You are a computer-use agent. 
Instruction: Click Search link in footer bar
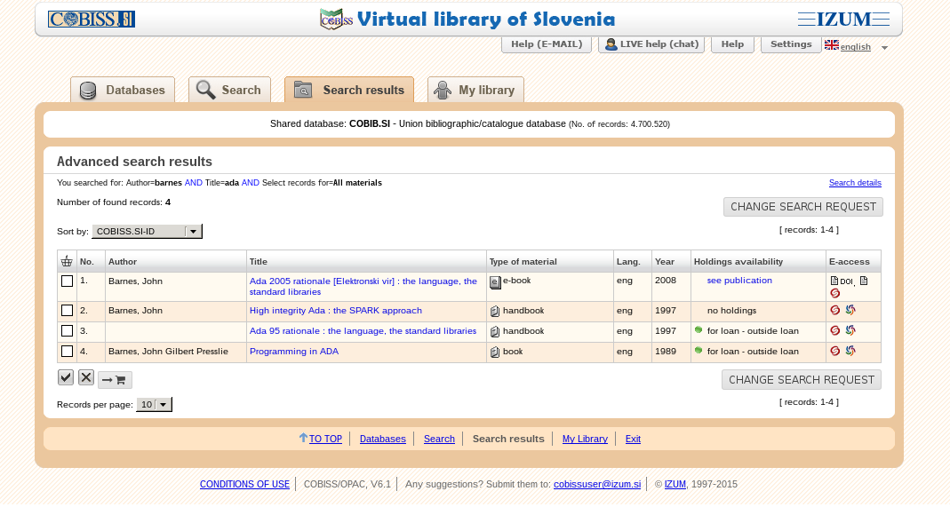pos(439,439)
